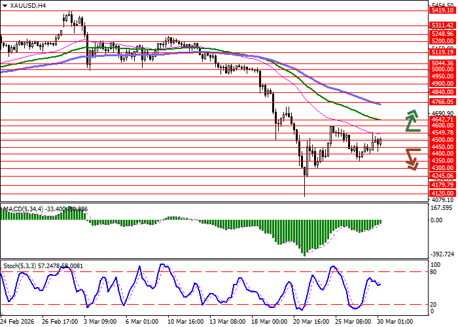458x327 pixels.
Task: Select the 4245.06 price level label
Action: [442, 176]
